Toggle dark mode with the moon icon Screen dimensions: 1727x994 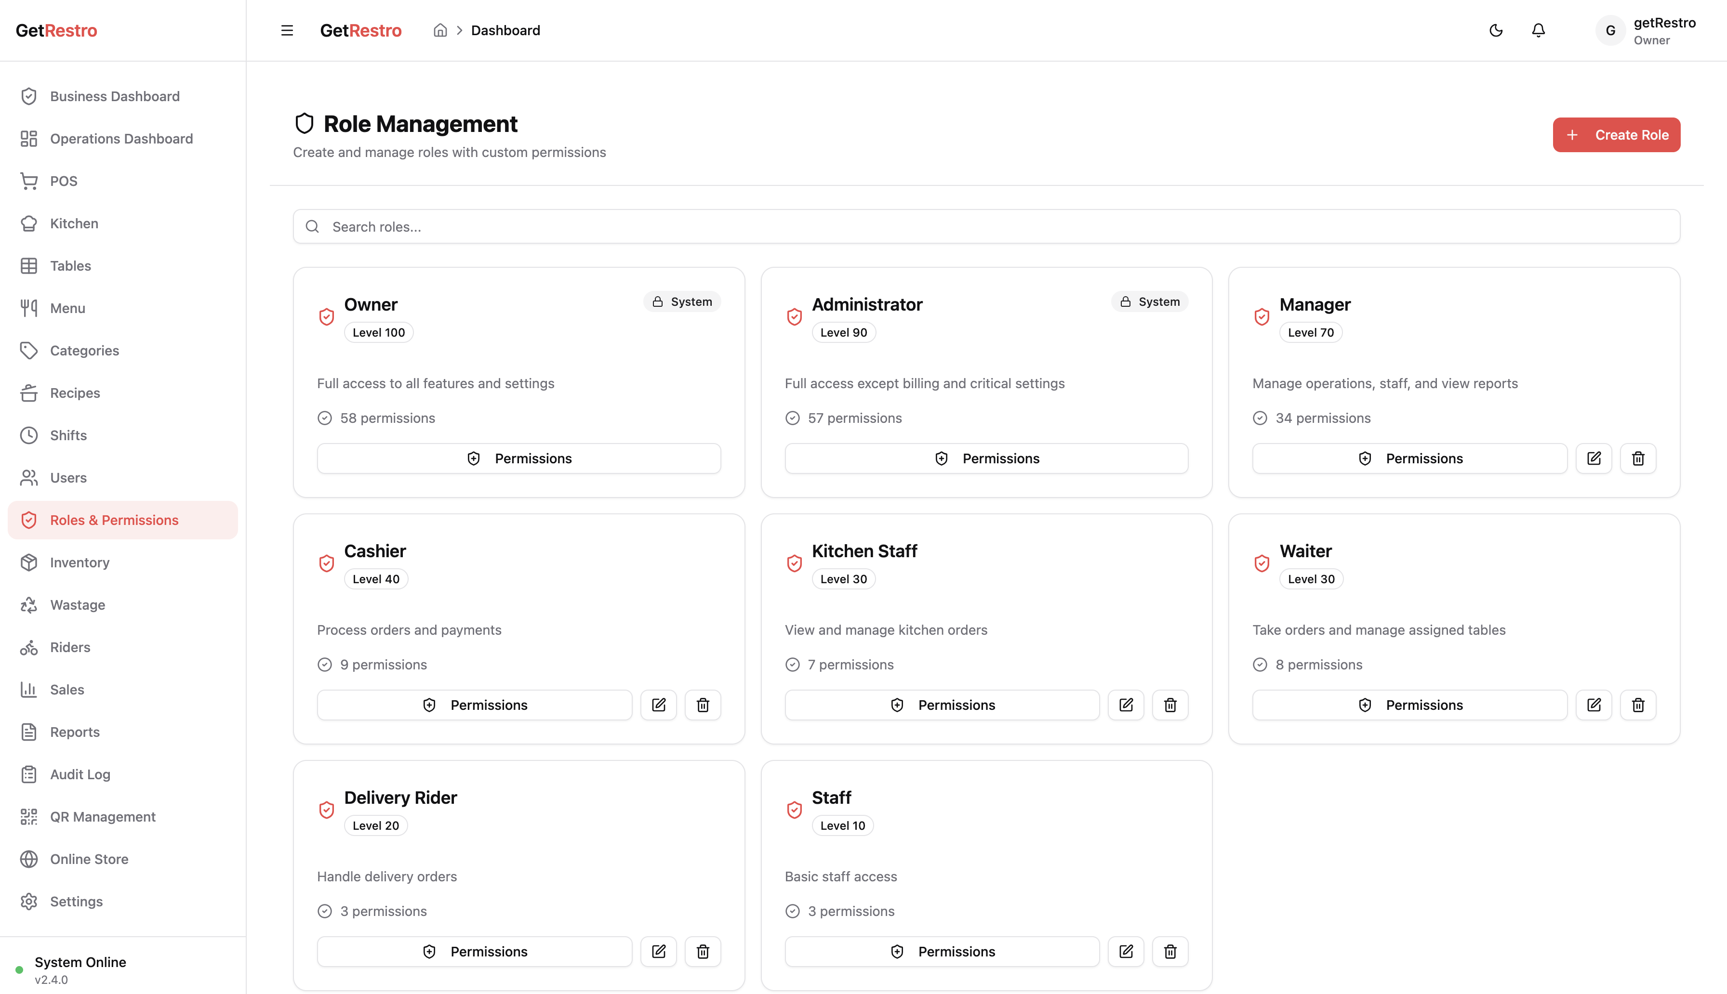tap(1496, 30)
